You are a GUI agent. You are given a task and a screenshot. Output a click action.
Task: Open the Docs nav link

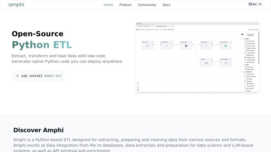(166, 5)
